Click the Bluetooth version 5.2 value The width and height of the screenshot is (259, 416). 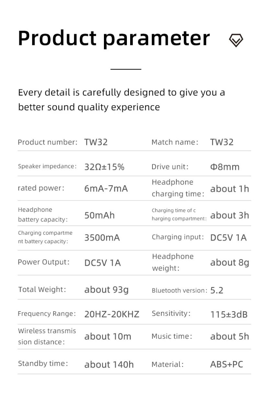[217, 290]
